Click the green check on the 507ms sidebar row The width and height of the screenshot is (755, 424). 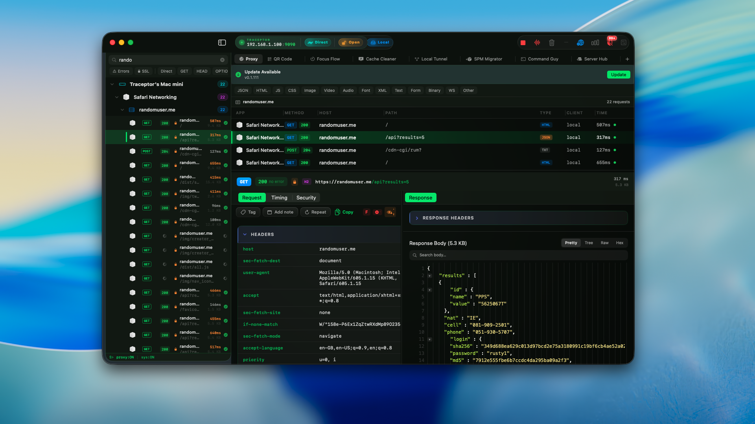(x=226, y=123)
